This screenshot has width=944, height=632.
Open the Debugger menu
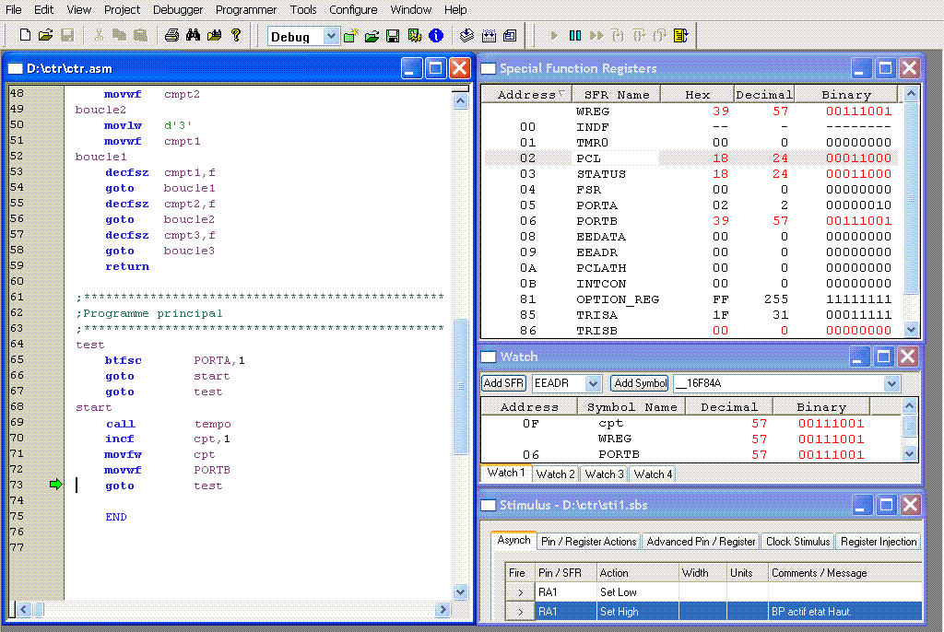click(x=178, y=9)
